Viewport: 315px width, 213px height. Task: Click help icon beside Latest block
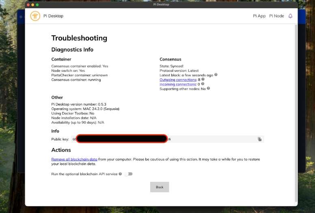[216, 75]
